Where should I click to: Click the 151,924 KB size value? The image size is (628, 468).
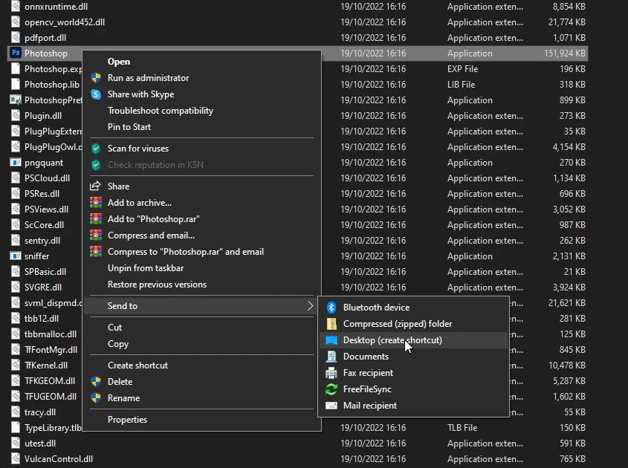[x=564, y=53]
